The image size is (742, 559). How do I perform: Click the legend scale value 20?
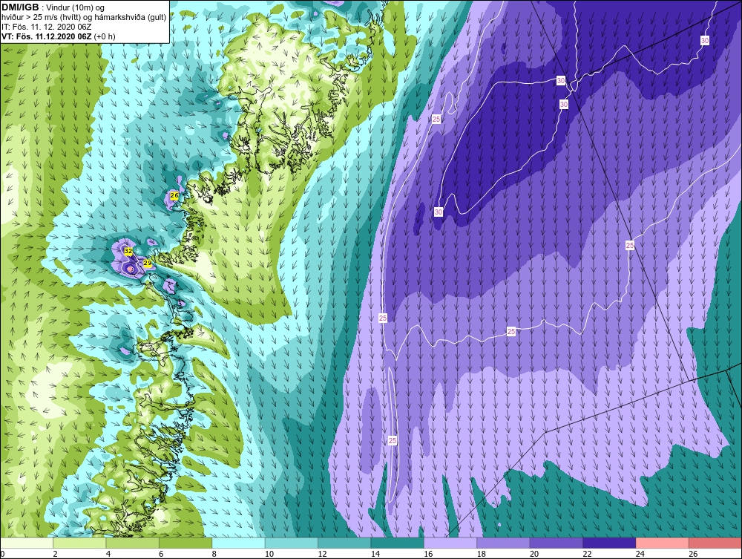pos(534,554)
